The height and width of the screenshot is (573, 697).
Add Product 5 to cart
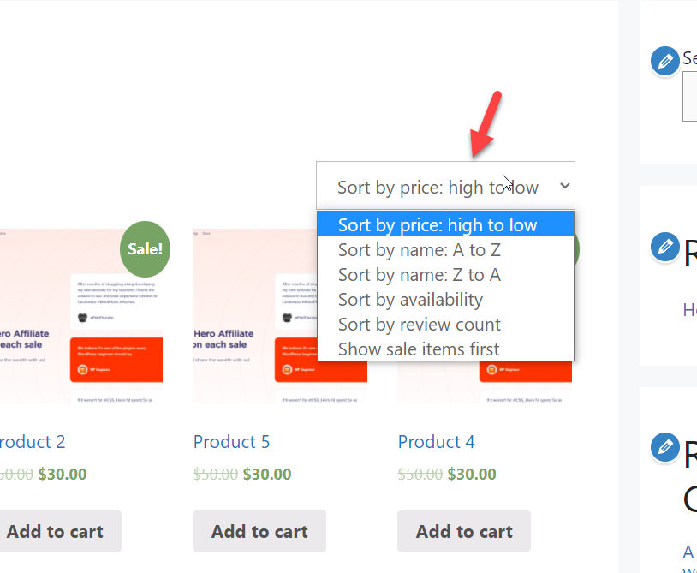[259, 531]
